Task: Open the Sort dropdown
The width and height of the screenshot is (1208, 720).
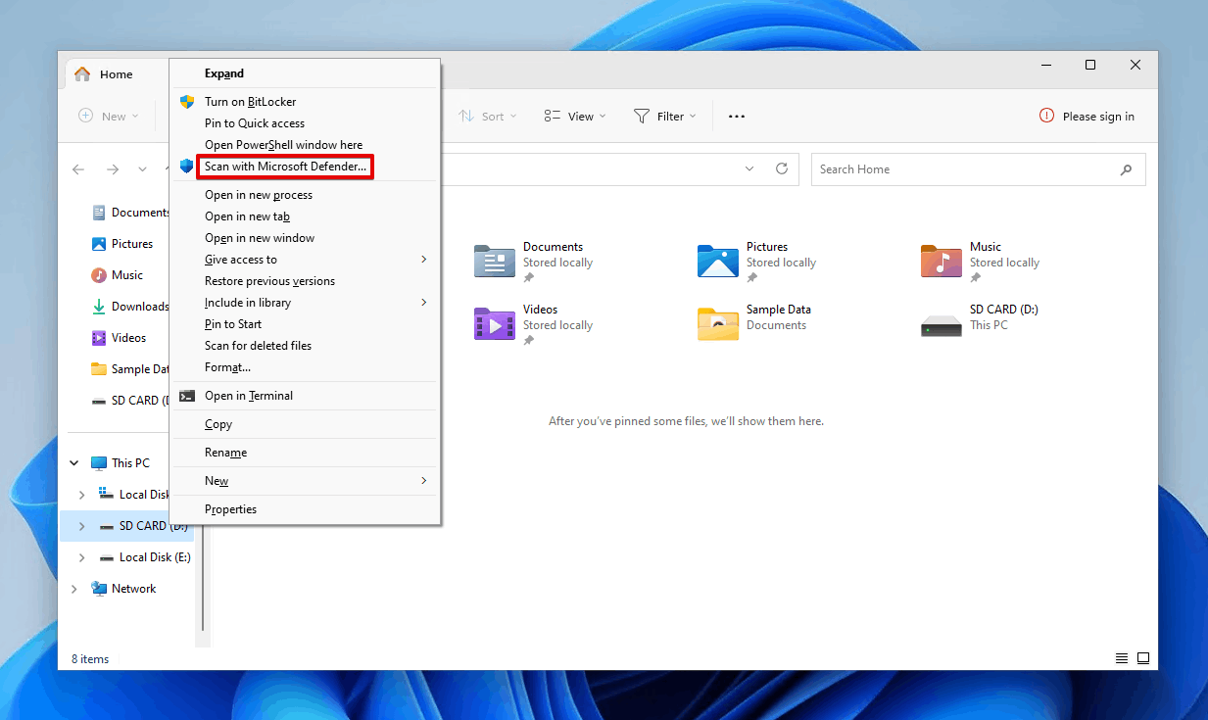Action: pos(488,116)
